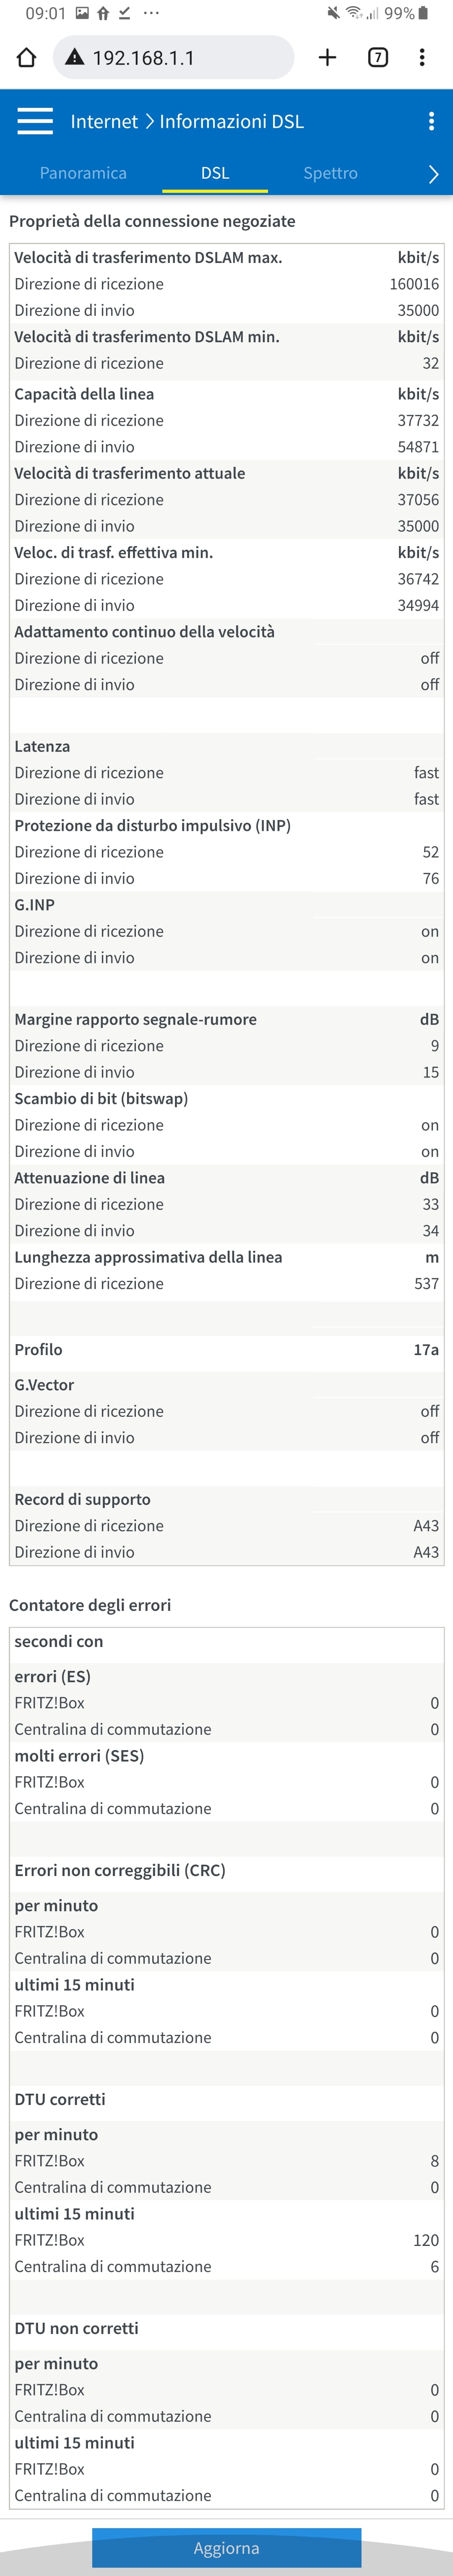Viewport: 453px width, 2576px height.
Task: Open the browser three-dot overflow menu
Action: (422, 57)
